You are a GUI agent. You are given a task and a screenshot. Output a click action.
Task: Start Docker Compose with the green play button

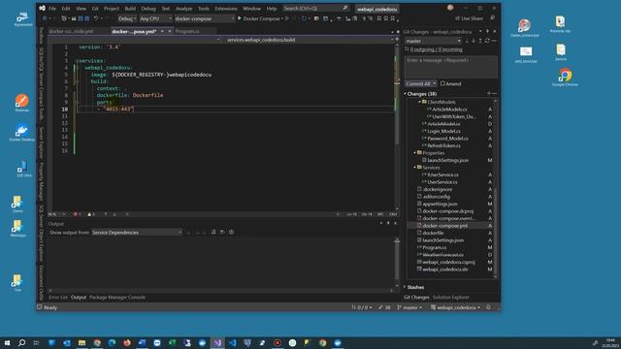tap(240, 18)
